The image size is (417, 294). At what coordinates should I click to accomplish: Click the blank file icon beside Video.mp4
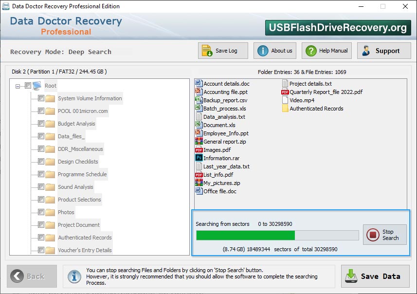pyautogui.click(x=285, y=100)
